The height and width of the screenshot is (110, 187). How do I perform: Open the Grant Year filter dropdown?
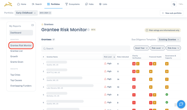click(141, 48)
